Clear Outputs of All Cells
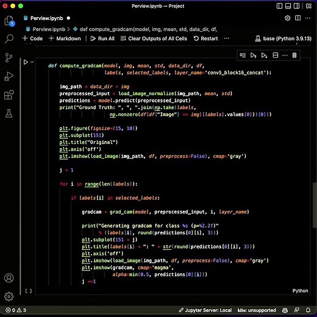 pyautogui.click(x=154, y=38)
